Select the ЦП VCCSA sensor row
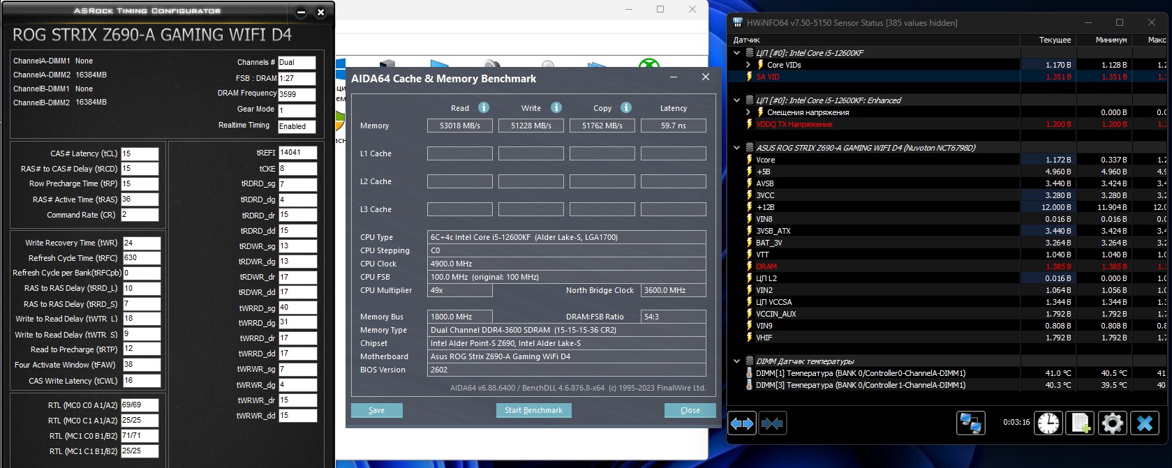 pyautogui.click(x=947, y=302)
